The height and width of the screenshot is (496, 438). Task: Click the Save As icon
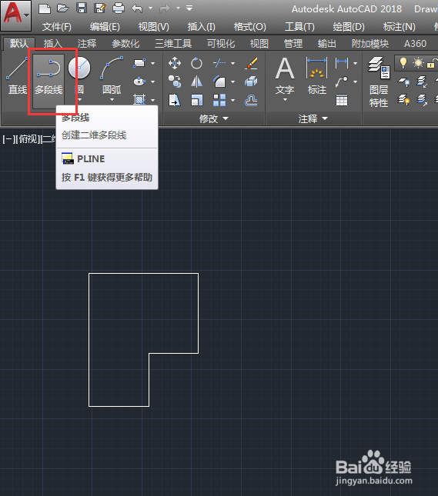(100, 8)
